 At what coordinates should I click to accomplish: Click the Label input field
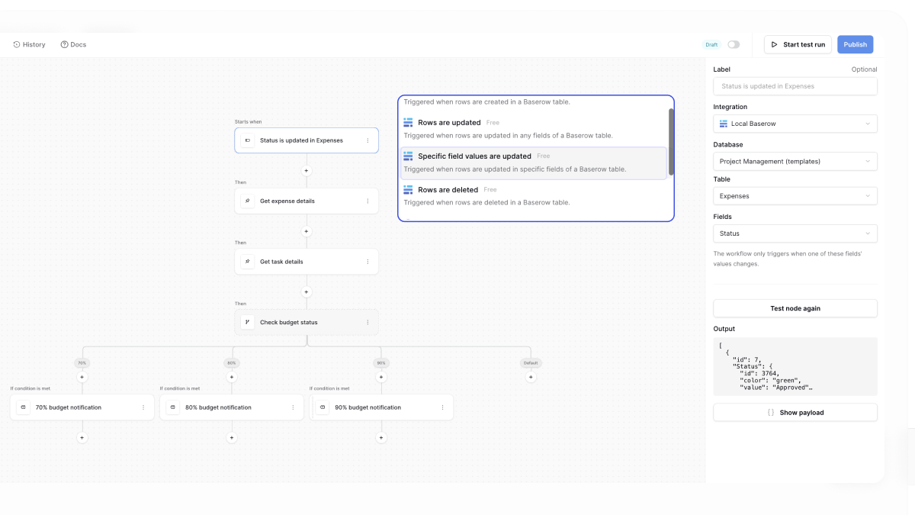point(795,86)
